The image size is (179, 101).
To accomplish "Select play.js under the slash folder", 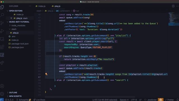I will tap(16, 33).
